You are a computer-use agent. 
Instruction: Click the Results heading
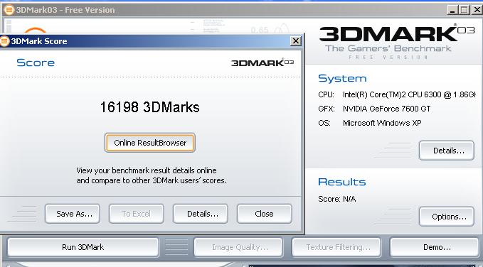[x=342, y=182]
